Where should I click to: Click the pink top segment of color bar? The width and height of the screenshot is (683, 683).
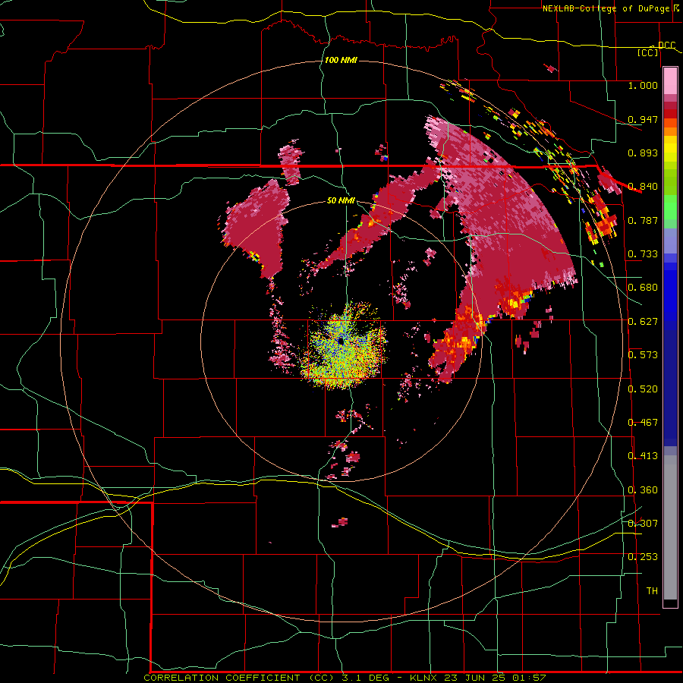point(670,80)
